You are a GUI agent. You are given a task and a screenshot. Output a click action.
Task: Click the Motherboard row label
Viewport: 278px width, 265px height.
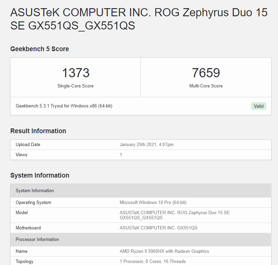(x=28, y=228)
